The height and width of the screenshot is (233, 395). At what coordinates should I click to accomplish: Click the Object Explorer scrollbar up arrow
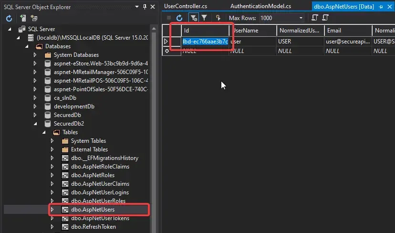coord(154,29)
